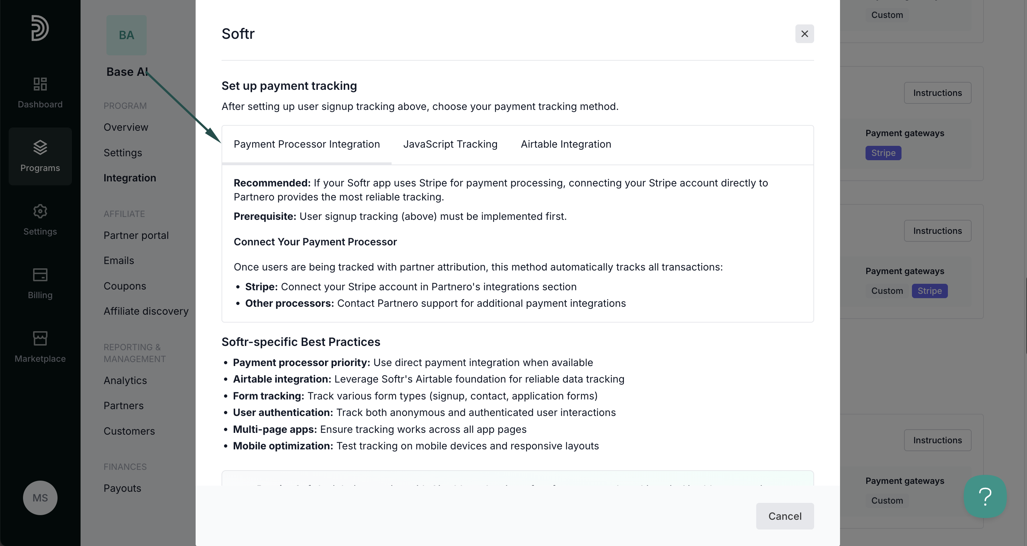Click the Cancel button
Screen dimensions: 1027x546
pyautogui.click(x=785, y=516)
